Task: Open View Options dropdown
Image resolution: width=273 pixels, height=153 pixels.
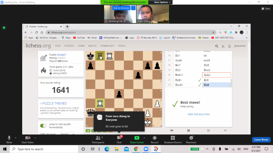Action: click(162, 2)
